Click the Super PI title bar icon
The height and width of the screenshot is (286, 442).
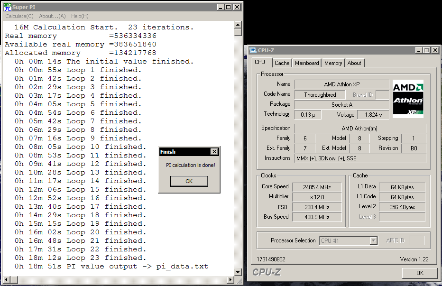click(7, 7)
